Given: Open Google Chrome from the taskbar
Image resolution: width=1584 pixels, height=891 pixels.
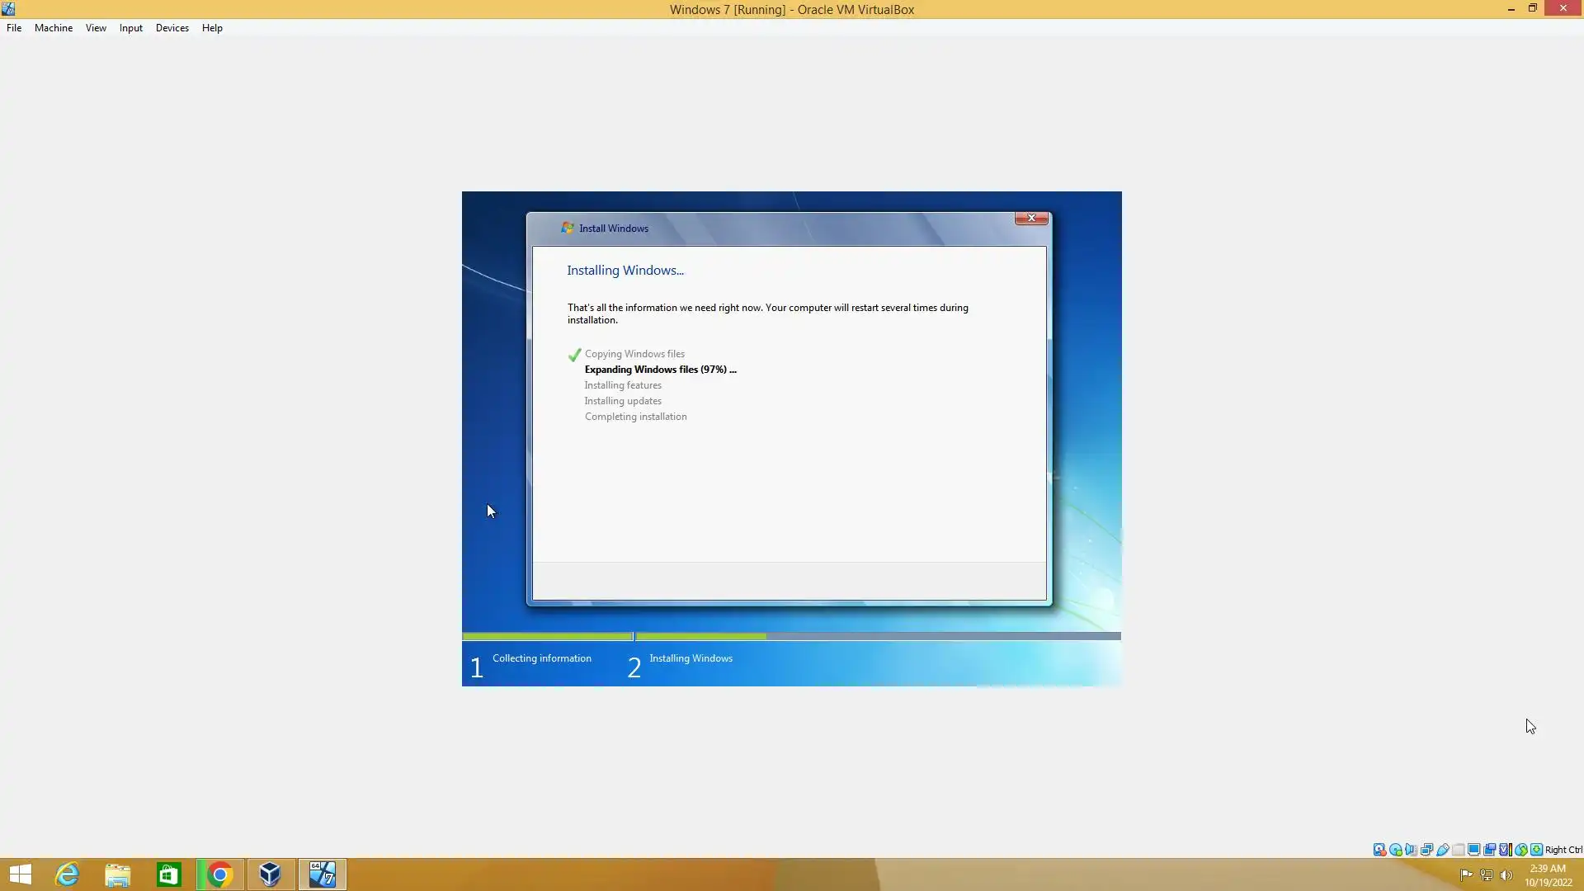Looking at the screenshot, I should click(x=219, y=874).
